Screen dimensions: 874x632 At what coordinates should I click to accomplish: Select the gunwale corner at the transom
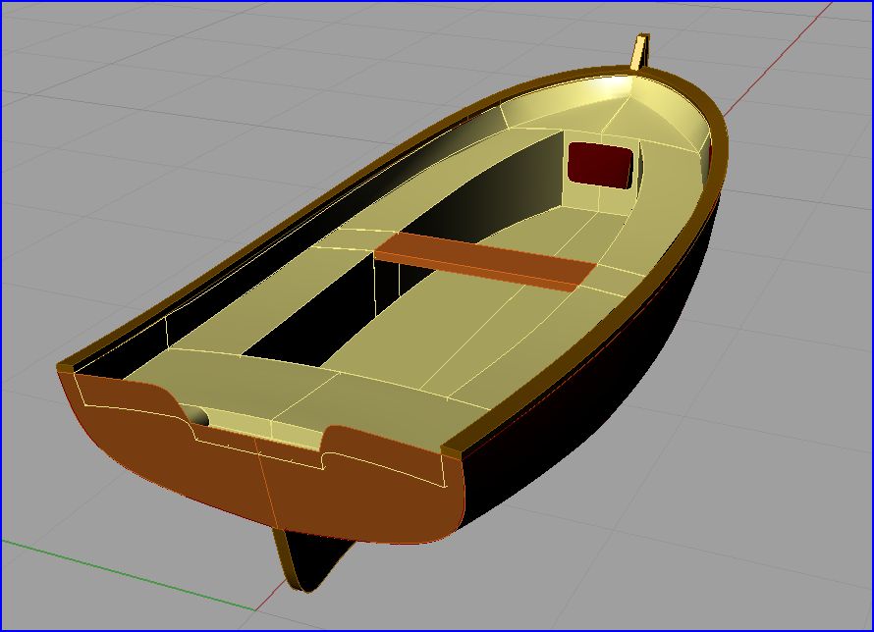click(x=451, y=452)
